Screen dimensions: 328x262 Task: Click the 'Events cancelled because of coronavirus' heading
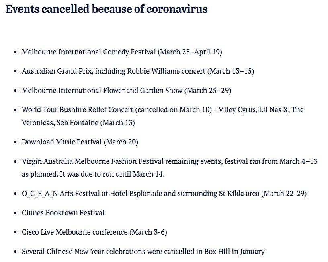tap(107, 9)
